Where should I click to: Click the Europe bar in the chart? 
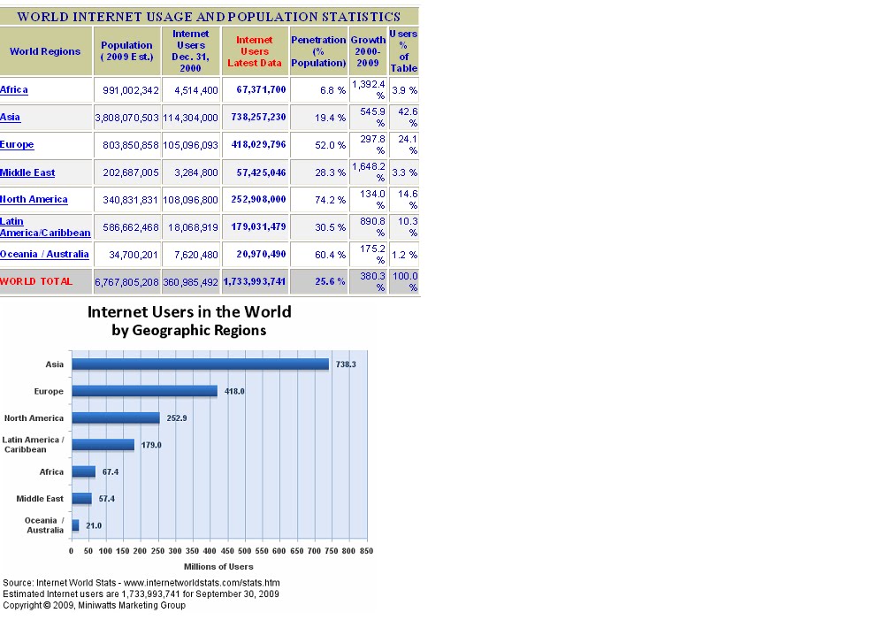click(x=145, y=391)
